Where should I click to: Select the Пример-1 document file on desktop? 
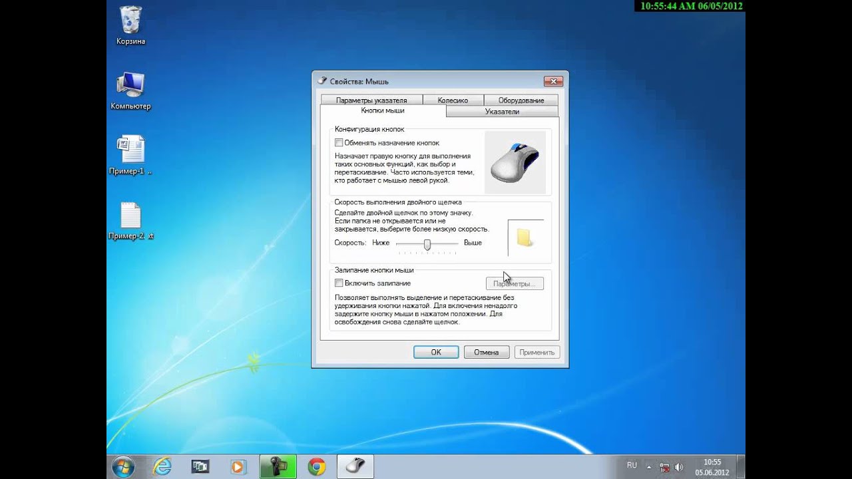pyautogui.click(x=130, y=155)
